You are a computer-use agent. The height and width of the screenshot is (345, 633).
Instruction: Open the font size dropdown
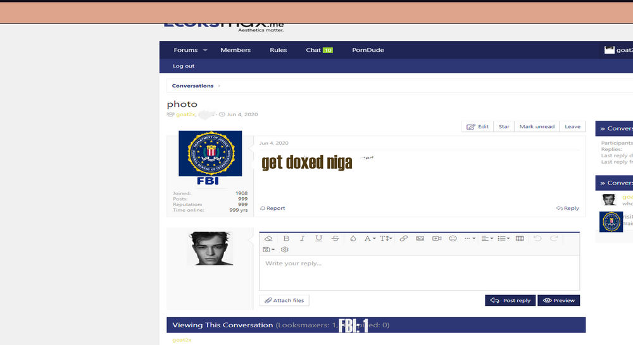click(386, 239)
